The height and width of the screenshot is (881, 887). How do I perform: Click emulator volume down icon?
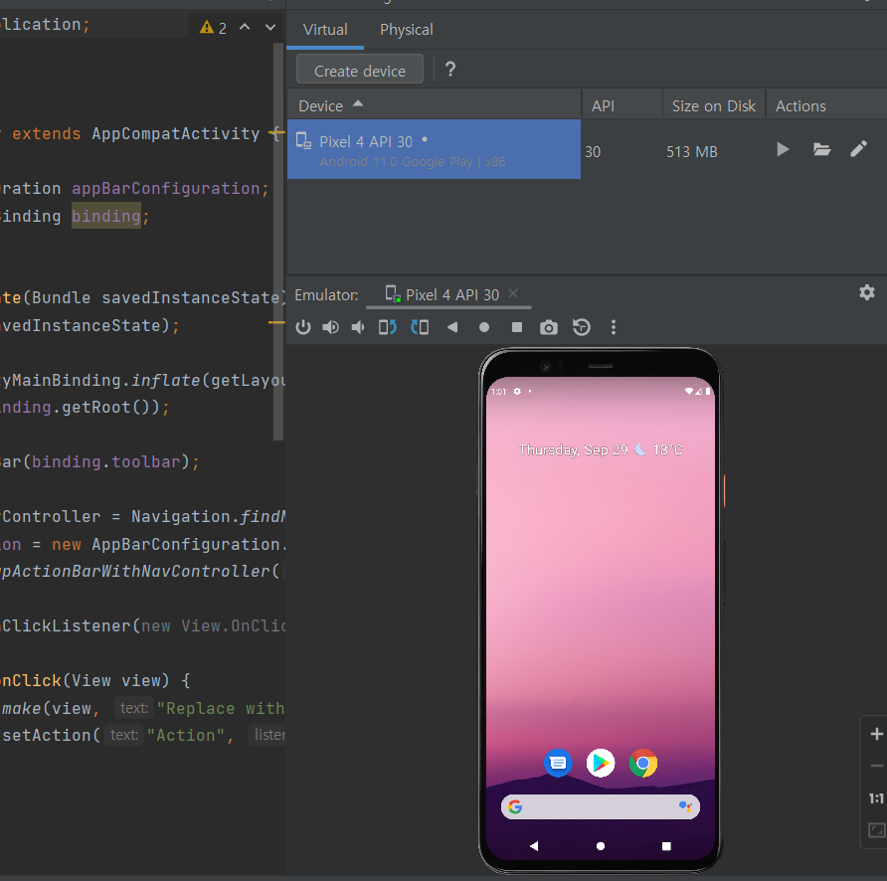(358, 327)
